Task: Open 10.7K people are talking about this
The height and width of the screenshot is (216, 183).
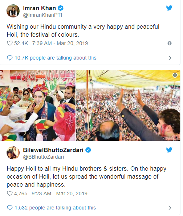Action: pyautogui.click(x=56, y=58)
